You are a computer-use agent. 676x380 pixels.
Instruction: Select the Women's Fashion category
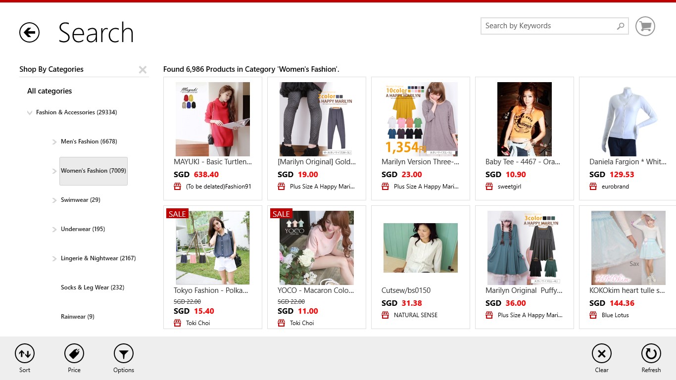(x=93, y=171)
